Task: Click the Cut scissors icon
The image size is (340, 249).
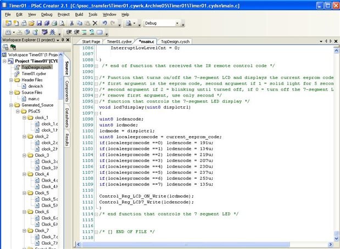Action: (71, 24)
